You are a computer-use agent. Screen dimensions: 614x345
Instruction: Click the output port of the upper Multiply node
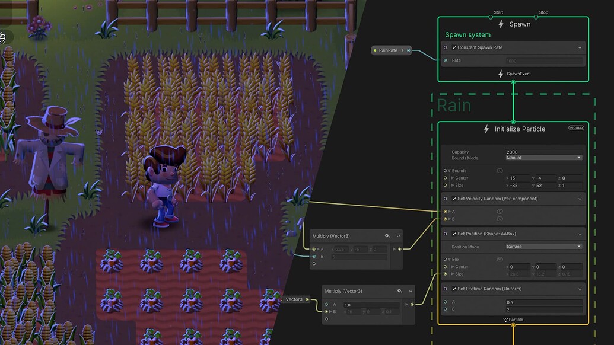(400, 249)
